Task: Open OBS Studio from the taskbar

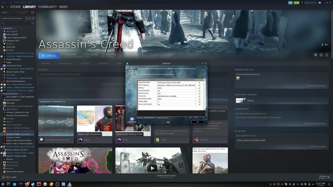Action: click(x=57, y=184)
